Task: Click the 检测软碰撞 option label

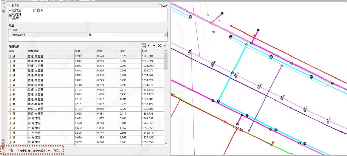Action: [19, 35]
